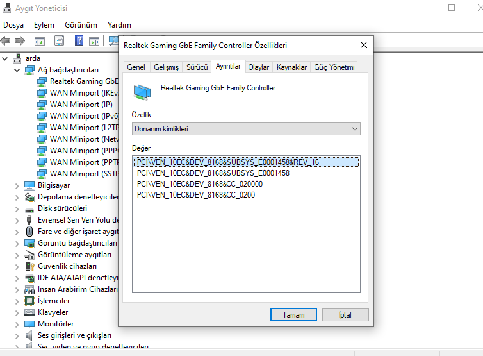Select the Ayrıntılar tab
This screenshot has height=356, width=483.
coord(228,66)
